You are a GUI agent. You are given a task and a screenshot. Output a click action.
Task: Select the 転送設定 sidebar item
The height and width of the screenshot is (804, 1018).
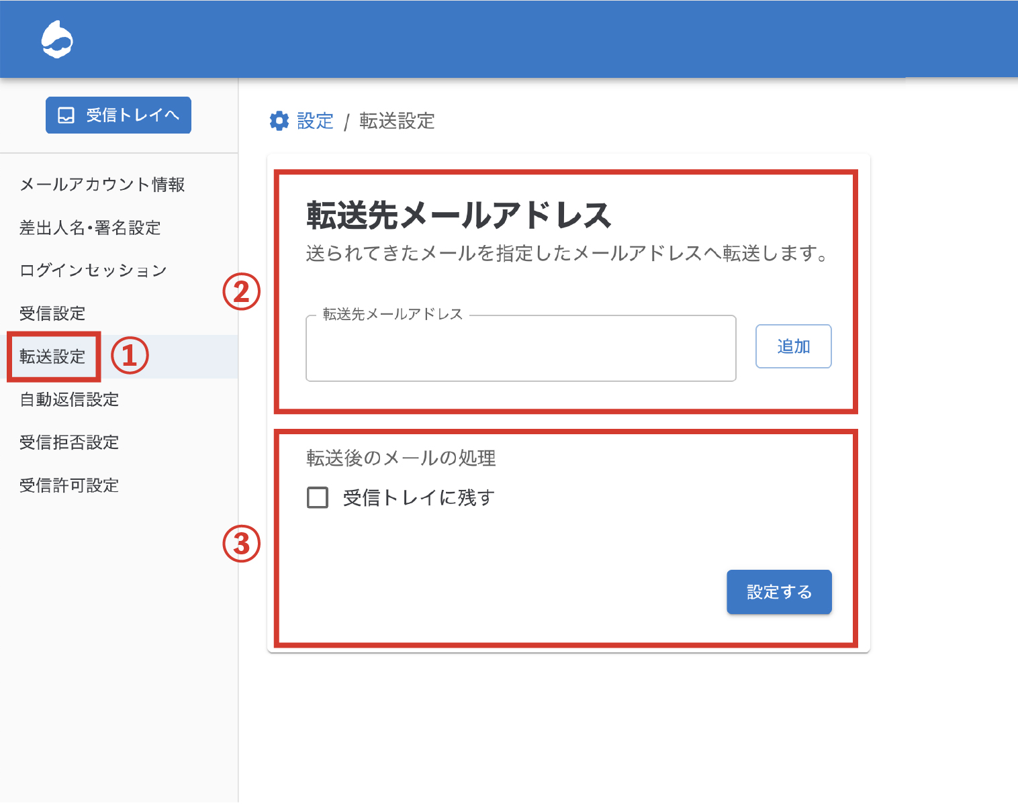[x=52, y=356]
